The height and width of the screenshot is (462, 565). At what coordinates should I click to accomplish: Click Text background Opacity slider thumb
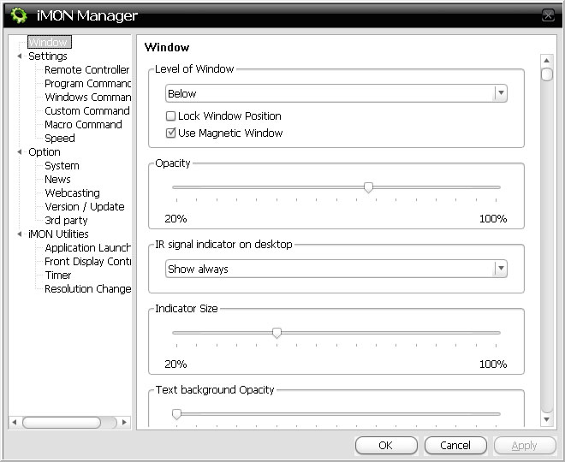[176, 414]
